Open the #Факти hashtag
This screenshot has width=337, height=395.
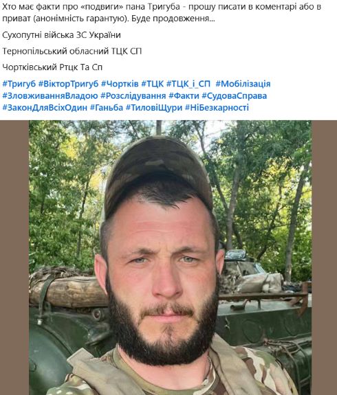184,95
